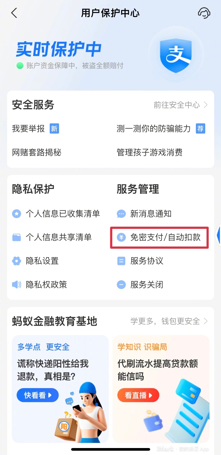Tap the 看直播 button
This screenshot has width=221, height=455.
[x=138, y=395]
